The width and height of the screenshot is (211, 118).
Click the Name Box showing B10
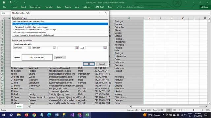(x=6, y=13)
